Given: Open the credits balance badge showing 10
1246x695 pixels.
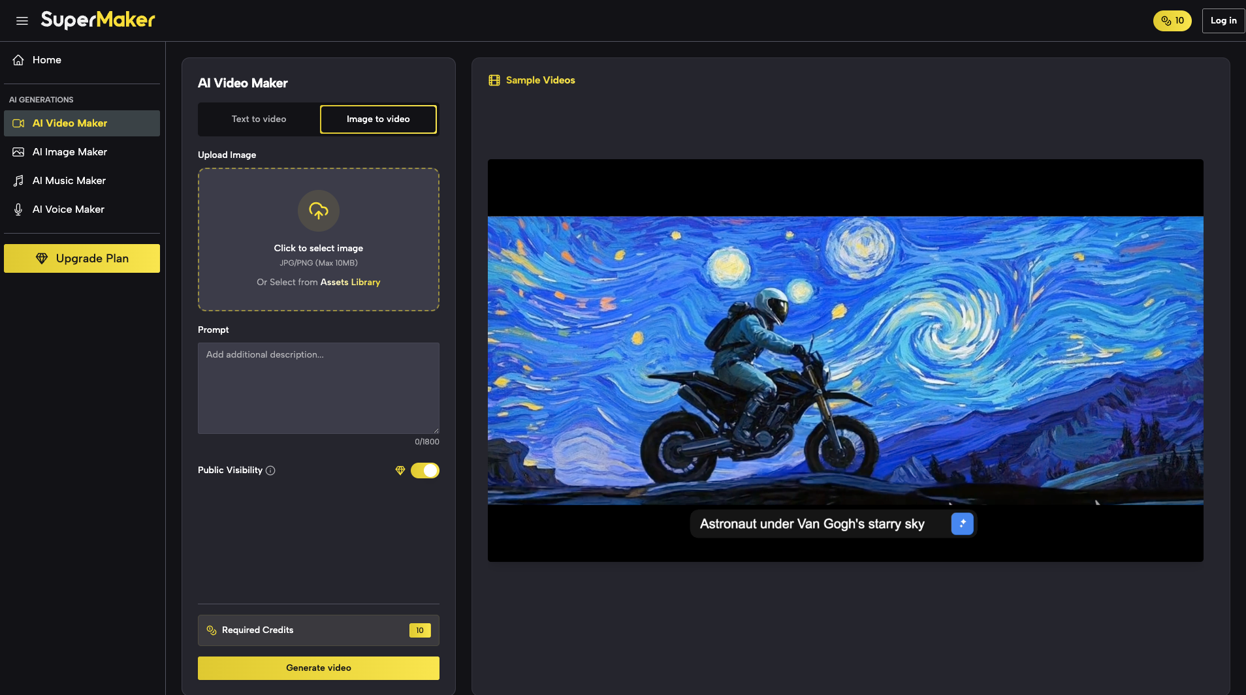Looking at the screenshot, I should [x=1172, y=21].
